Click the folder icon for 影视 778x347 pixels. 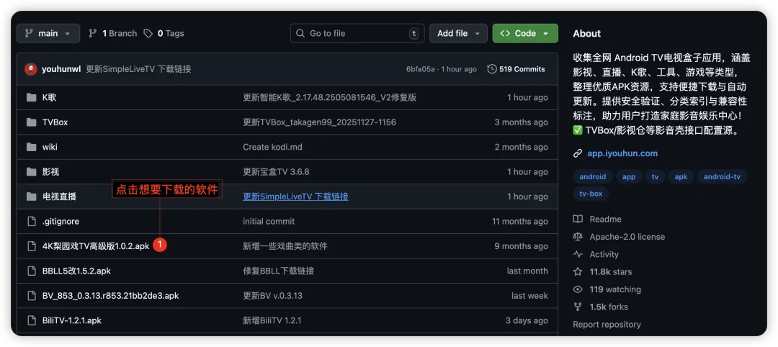click(32, 172)
